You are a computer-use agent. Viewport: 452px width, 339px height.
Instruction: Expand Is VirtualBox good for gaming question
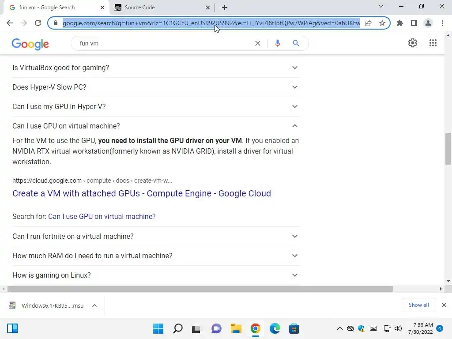(156, 68)
